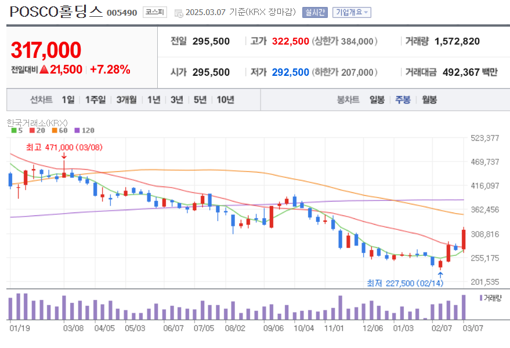Open the 기업개요 dropdown
The height and width of the screenshot is (348, 510).
(x=352, y=12)
